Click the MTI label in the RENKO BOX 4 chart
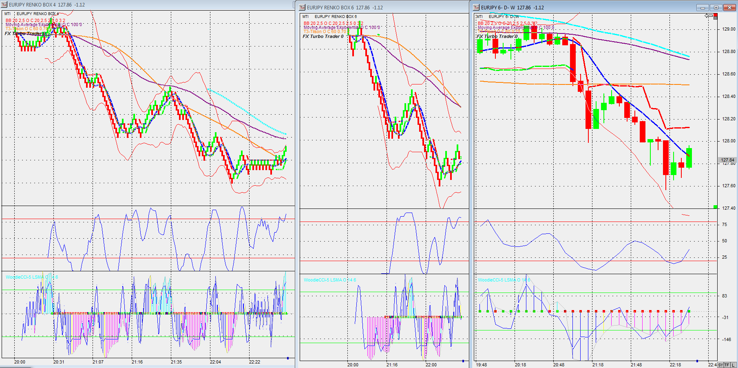 [x=8, y=14]
